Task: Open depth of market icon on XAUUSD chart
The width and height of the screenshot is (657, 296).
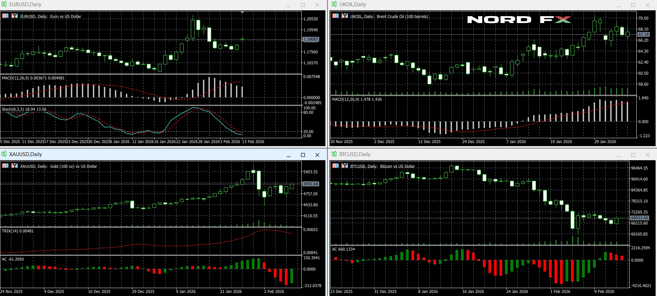Action: 14,166
